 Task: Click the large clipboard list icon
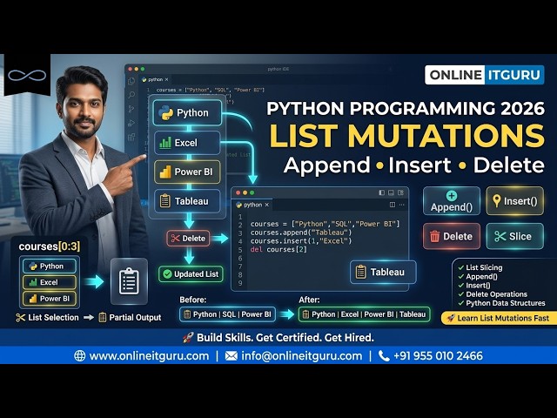coord(129,281)
